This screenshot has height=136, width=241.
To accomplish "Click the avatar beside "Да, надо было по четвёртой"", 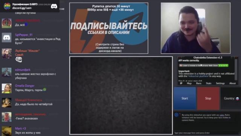I will coord(7,102).
